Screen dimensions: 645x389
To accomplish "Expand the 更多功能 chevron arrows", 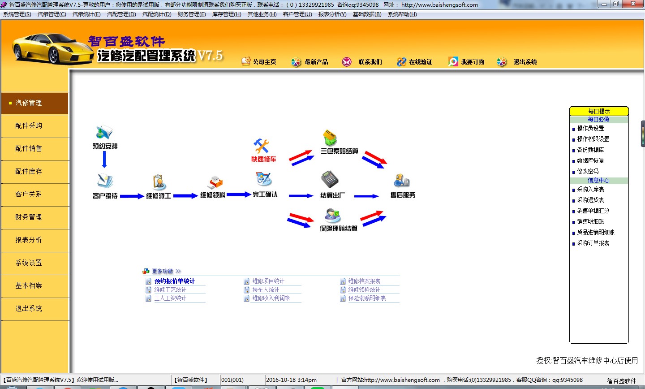I will 178,271.
